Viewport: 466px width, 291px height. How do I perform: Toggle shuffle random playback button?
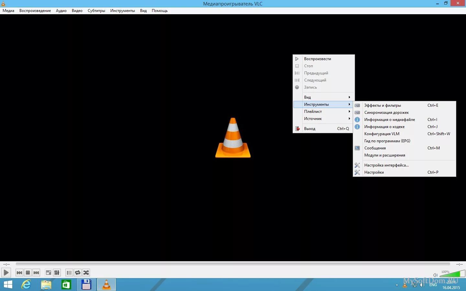[x=86, y=273]
